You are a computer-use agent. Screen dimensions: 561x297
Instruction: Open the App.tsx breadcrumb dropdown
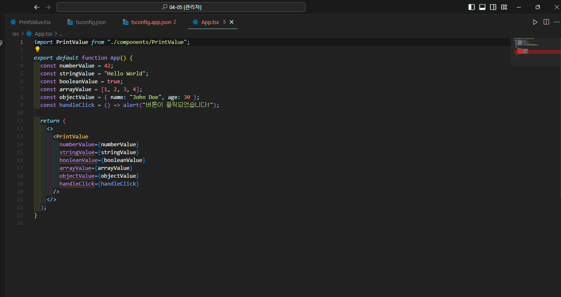(x=43, y=34)
